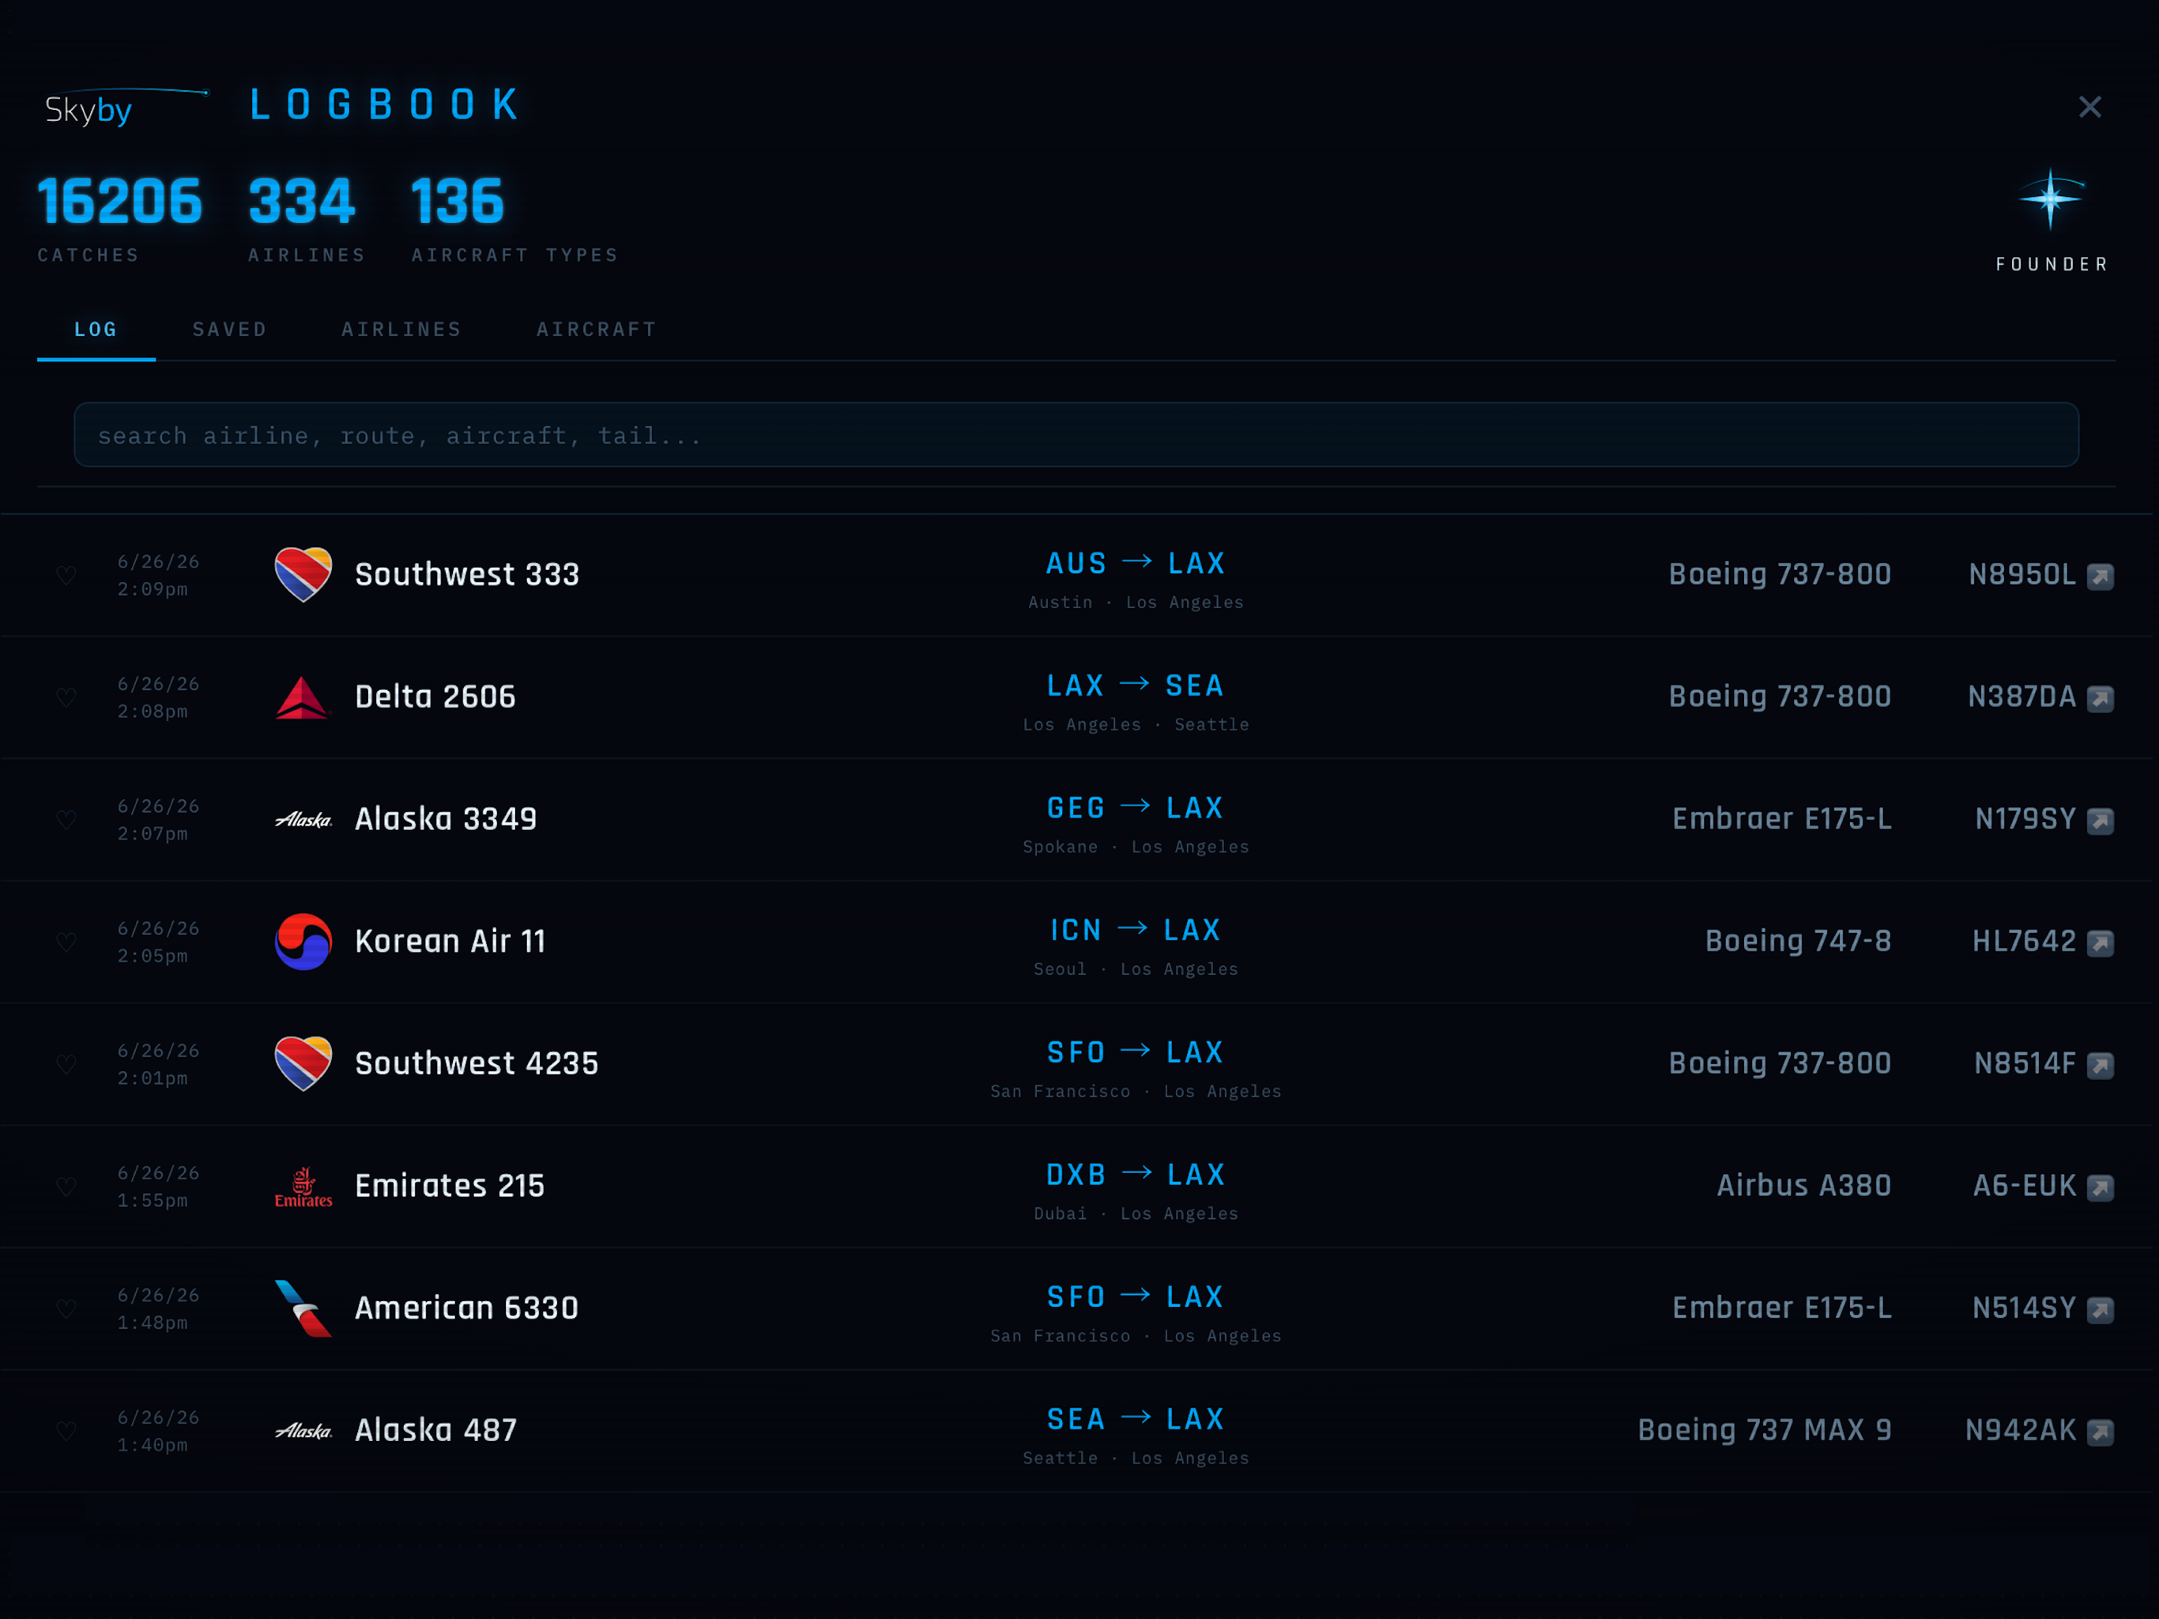Click Southwest heart logo on flight 4235
The width and height of the screenshot is (2159, 1619).
pos(303,1063)
